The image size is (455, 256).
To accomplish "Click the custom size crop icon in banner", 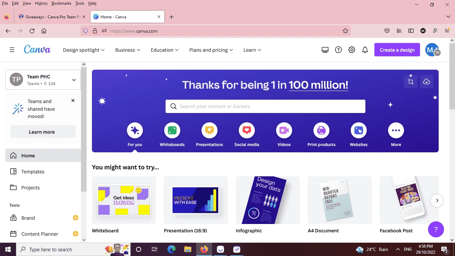I will tap(411, 82).
